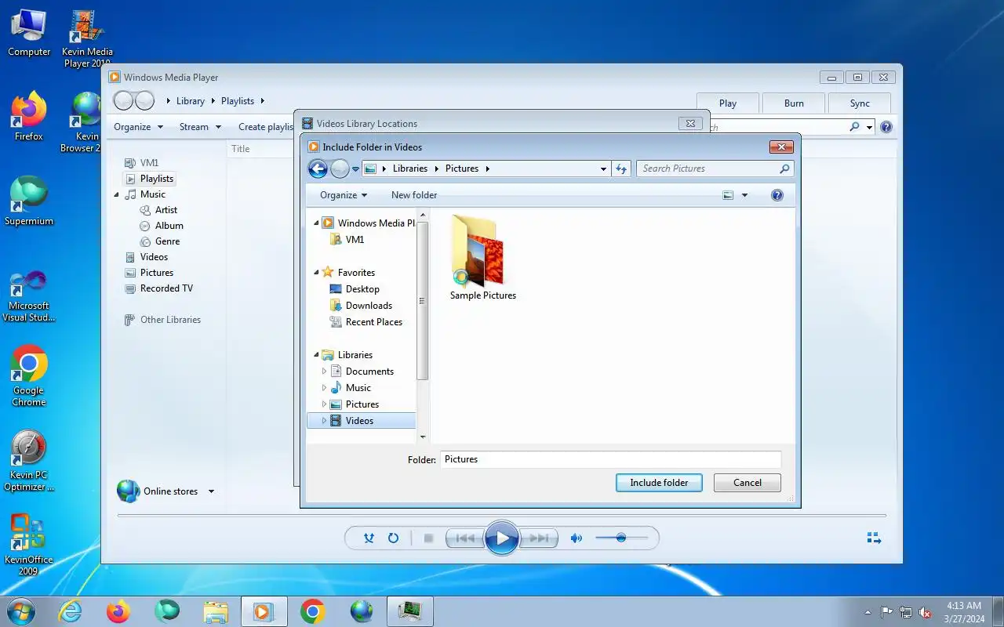1004x627 pixels.
Task: Select Downloads in Favorites
Action: click(368, 306)
